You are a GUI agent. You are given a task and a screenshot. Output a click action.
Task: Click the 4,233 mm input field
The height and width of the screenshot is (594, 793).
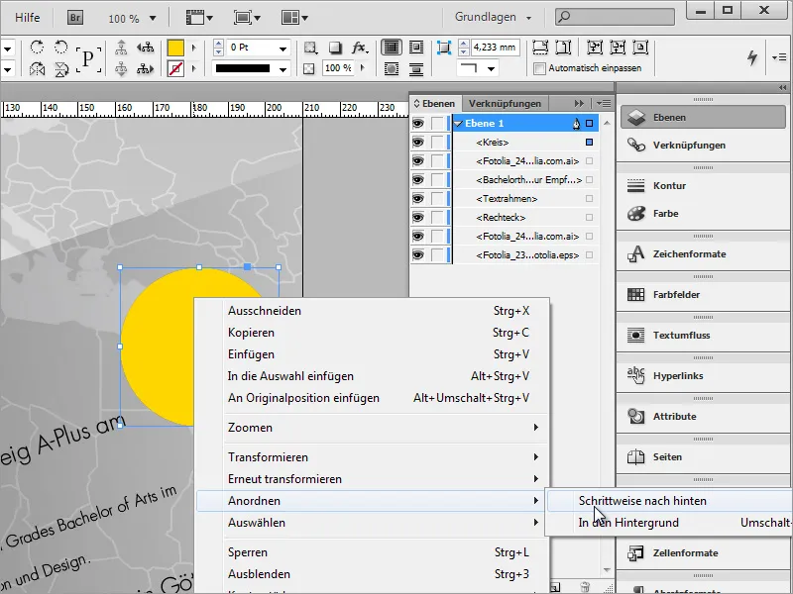tap(495, 48)
